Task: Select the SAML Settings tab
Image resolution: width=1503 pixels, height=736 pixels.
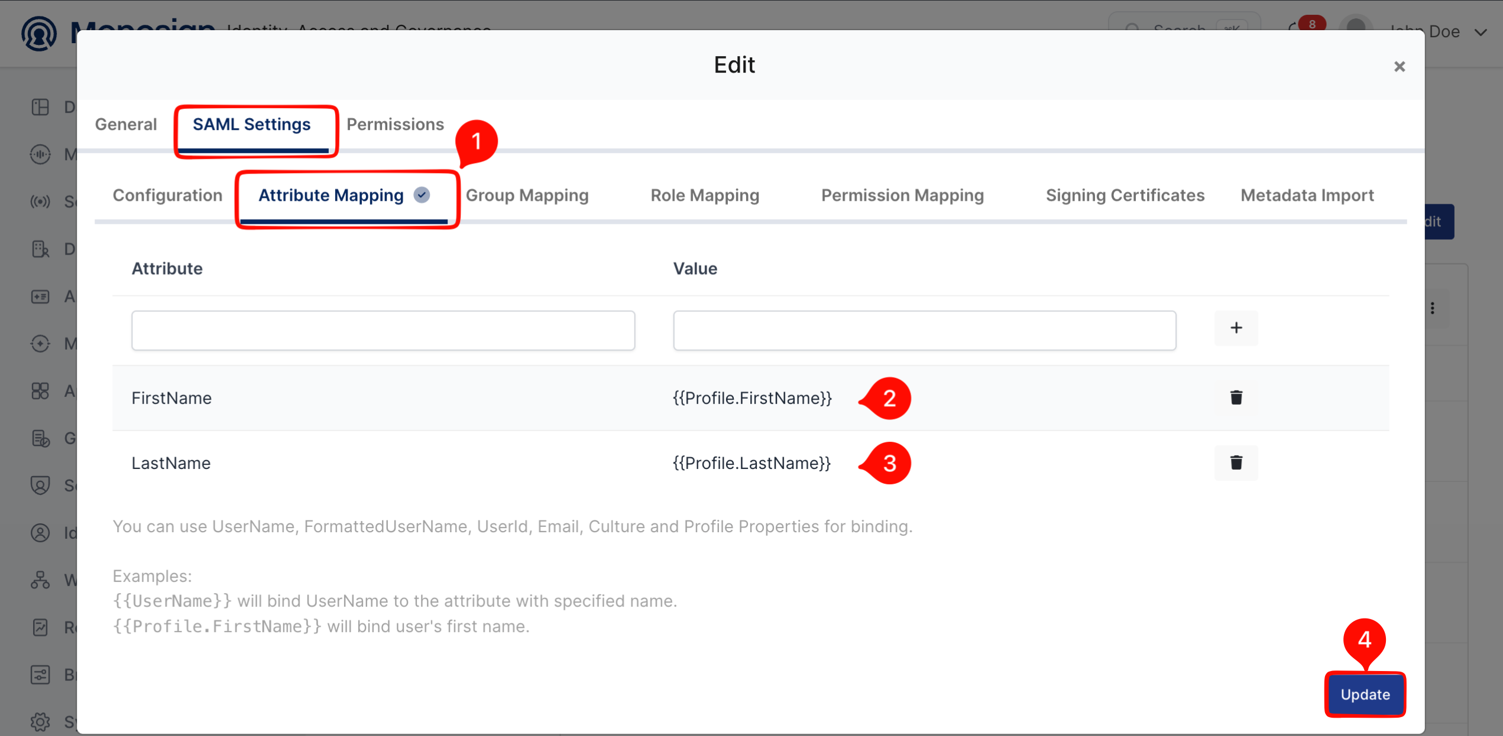Action: point(252,124)
